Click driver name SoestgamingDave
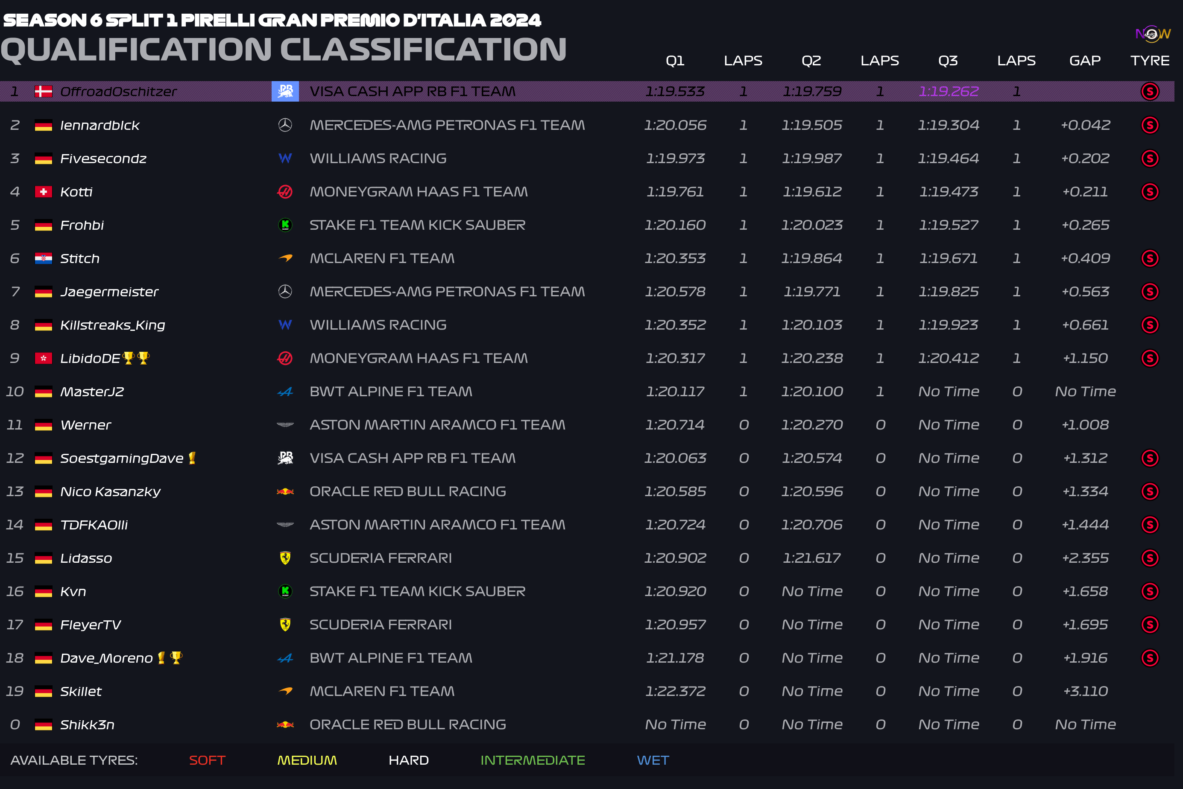The height and width of the screenshot is (789, 1183). click(122, 459)
